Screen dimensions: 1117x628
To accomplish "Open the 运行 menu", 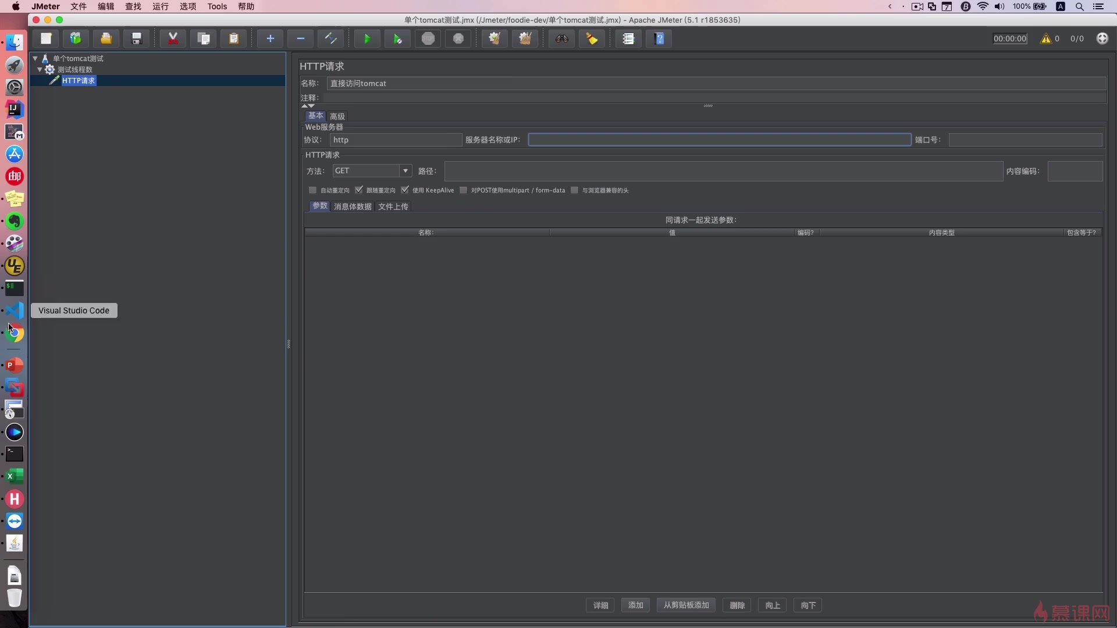I will tap(160, 6).
